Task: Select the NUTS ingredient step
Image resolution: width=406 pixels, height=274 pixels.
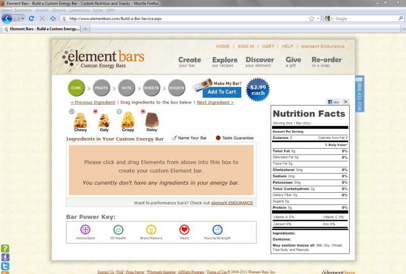Action: (x=126, y=88)
